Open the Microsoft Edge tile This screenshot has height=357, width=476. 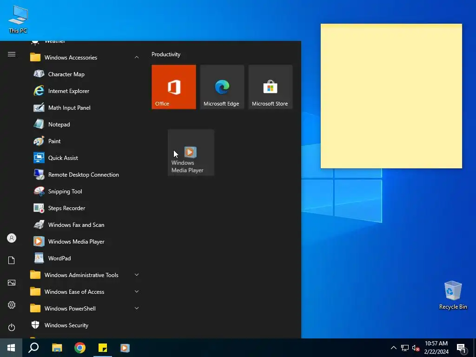tap(222, 87)
